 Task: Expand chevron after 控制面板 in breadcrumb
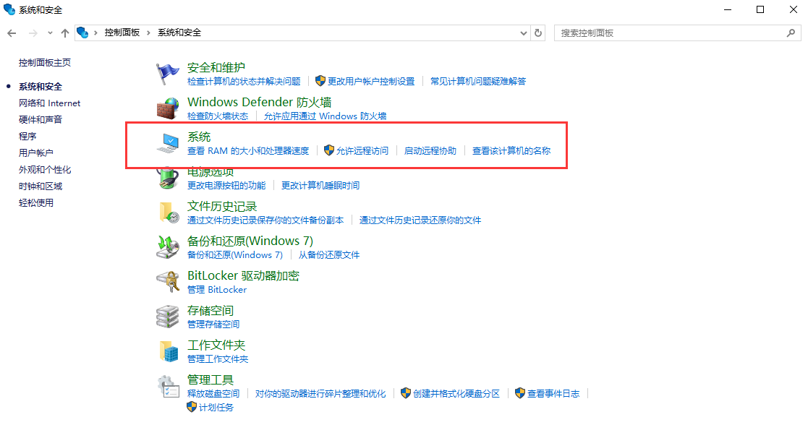click(148, 33)
